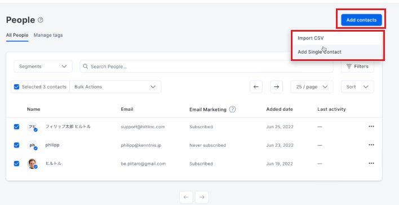Click the help icon beside People heading
Image resolution: width=399 pixels, height=205 pixels.
[x=40, y=20]
